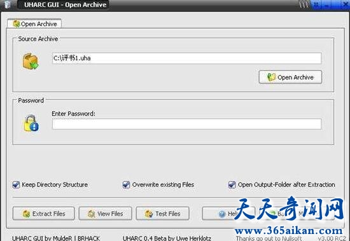This screenshot has height=241, width=350.
Task: Click the padlock password icon
Action: click(31, 123)
